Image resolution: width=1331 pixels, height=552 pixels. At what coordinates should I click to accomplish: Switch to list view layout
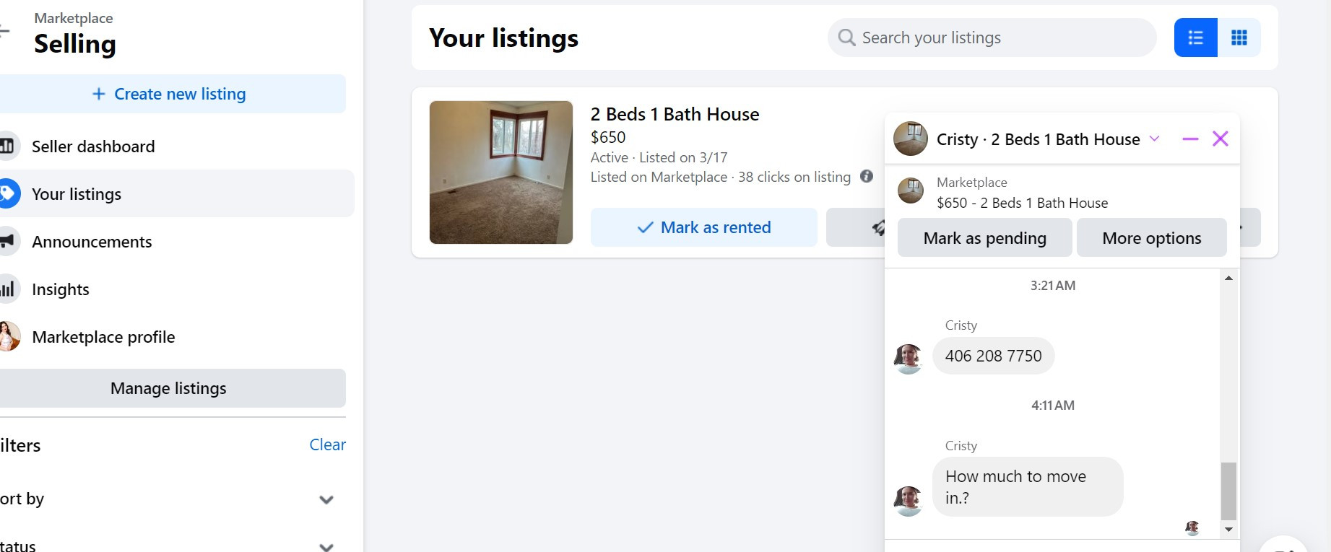[1195, 38]
